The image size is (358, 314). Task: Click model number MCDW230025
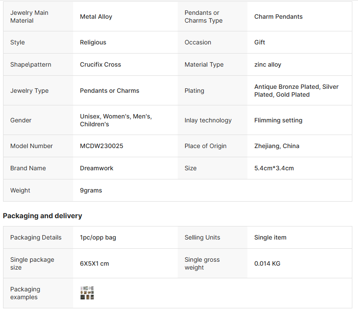(101, 146)
